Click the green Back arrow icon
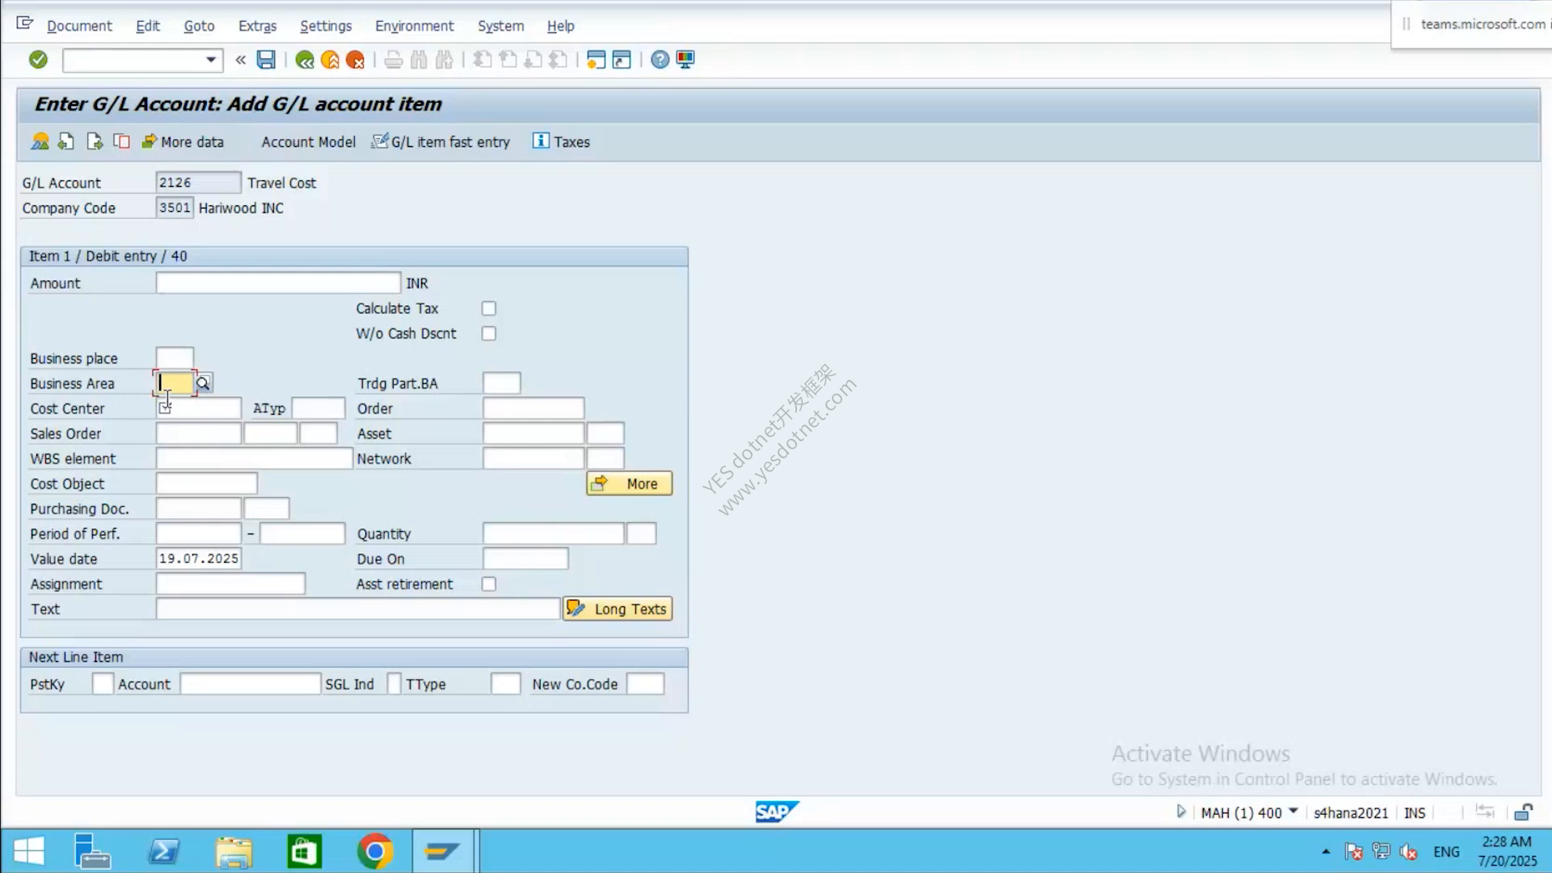The image size is (1552, 873). click(305, 60)
